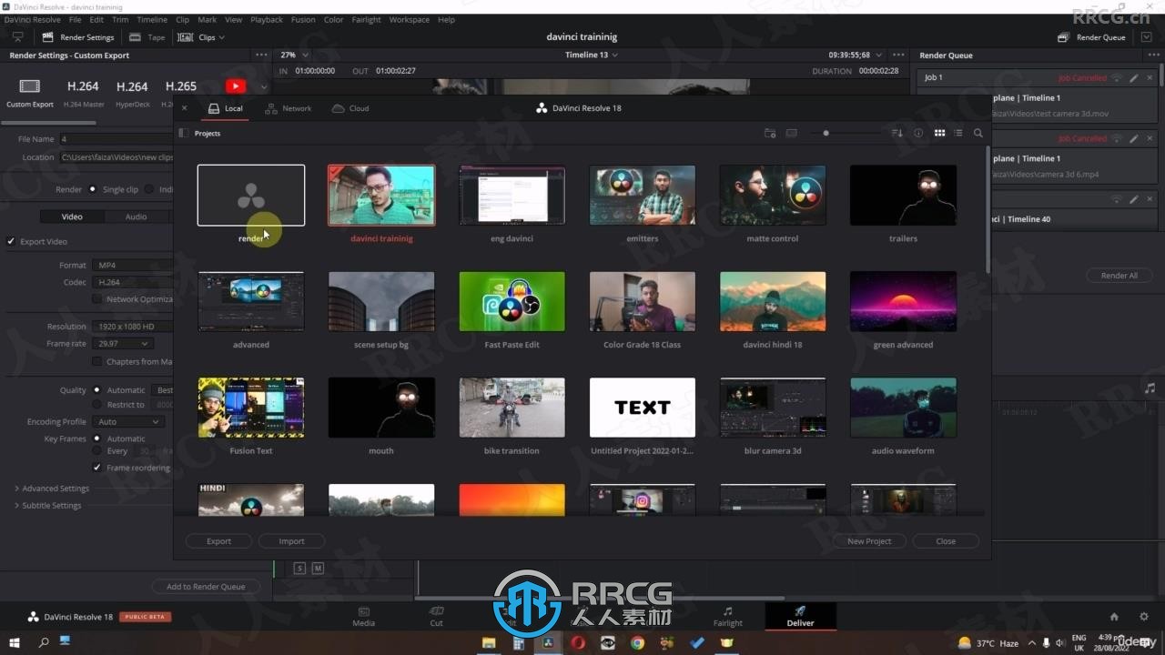
Task: Click the Custom Export preset icon
Action: point(30,86)
